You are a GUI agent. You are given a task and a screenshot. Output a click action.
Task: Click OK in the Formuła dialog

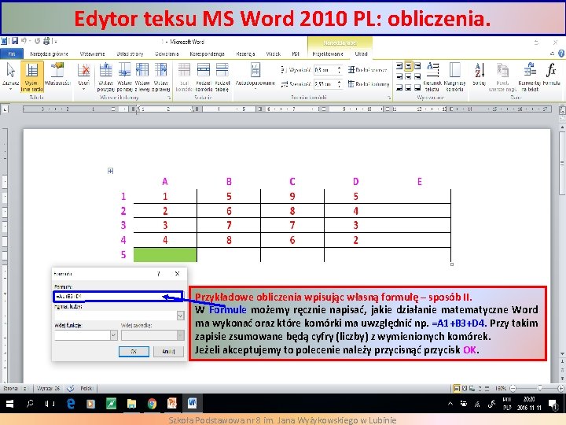134,351
